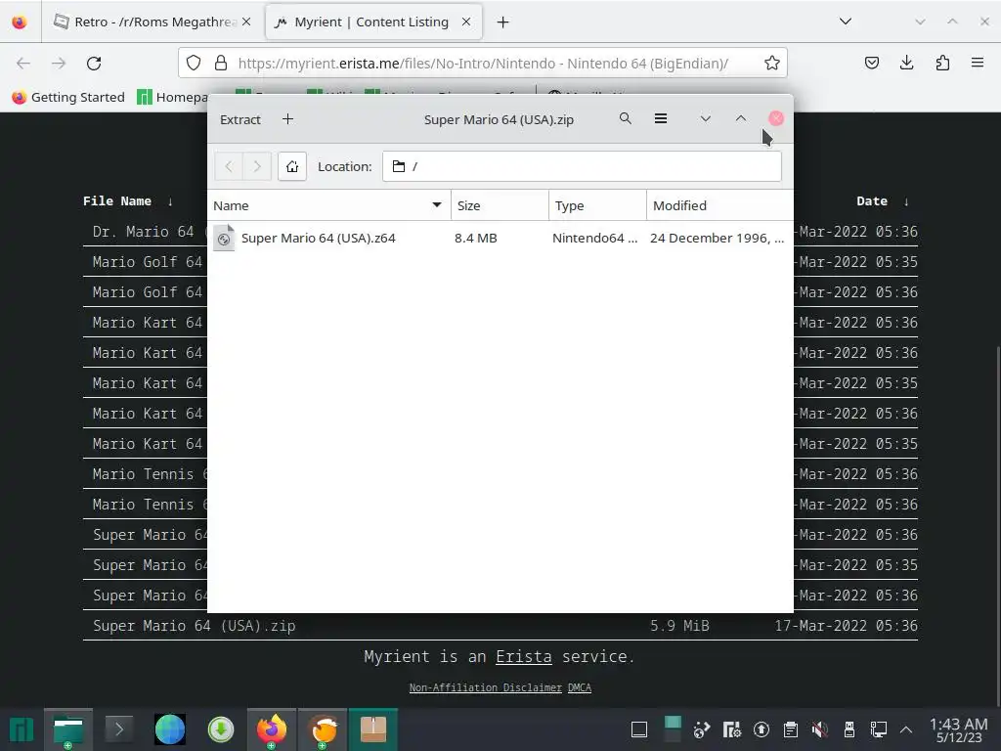Viewport: 1001px width, 751px height.
Task: Click the Modified column header
Action: tap(720, 205)
